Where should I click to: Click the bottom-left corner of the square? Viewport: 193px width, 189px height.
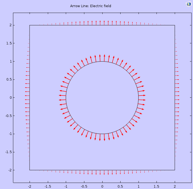point(30,170)
